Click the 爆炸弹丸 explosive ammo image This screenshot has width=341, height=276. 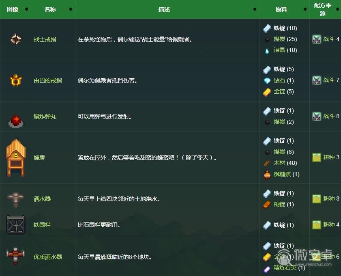(16, 121)
